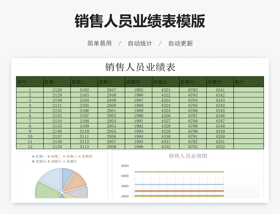Click the 4000 axis label
Screen dimensions: 280x214
pyautogui.click(x=125, y=186)
